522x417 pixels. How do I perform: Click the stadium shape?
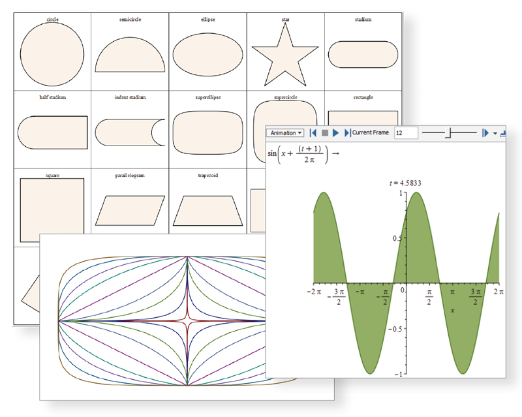coord(363,55)
